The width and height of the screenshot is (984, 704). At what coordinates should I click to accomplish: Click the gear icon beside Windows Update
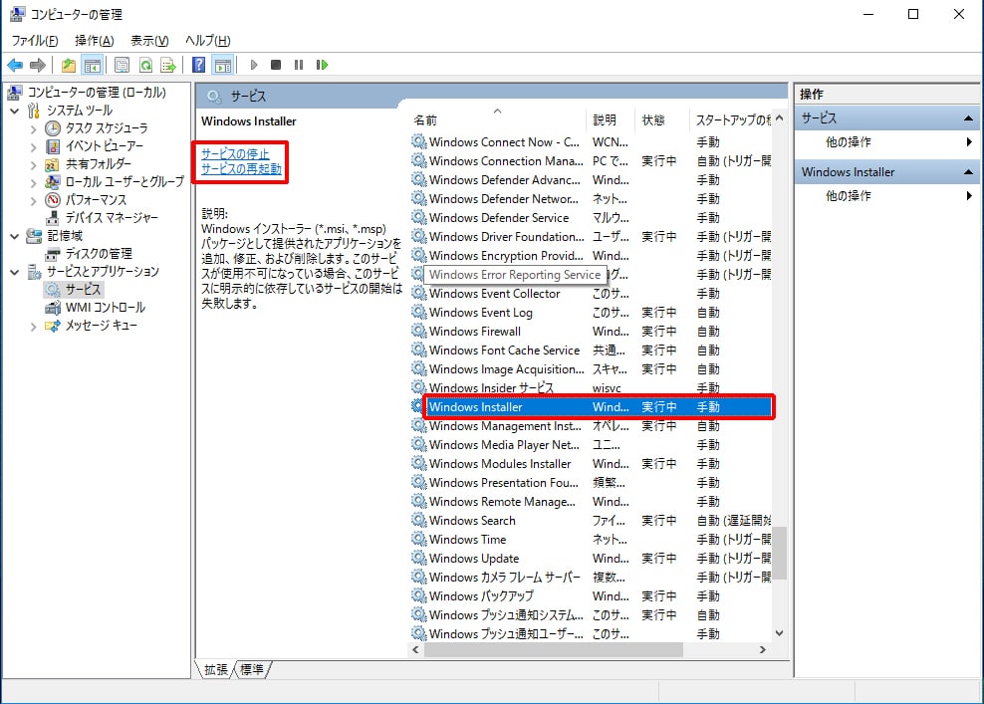418,558
